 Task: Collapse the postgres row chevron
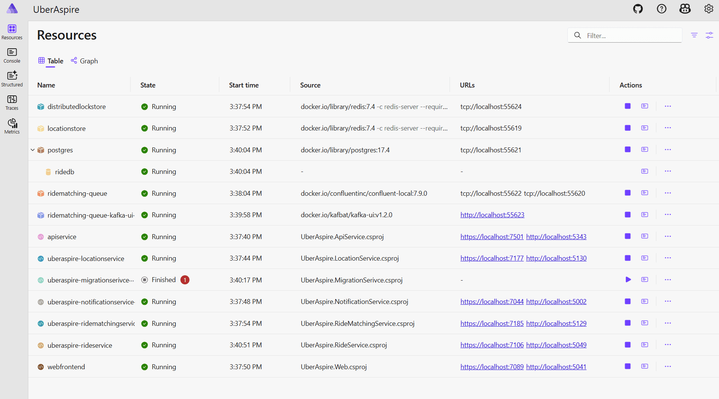tap(33, 150)
